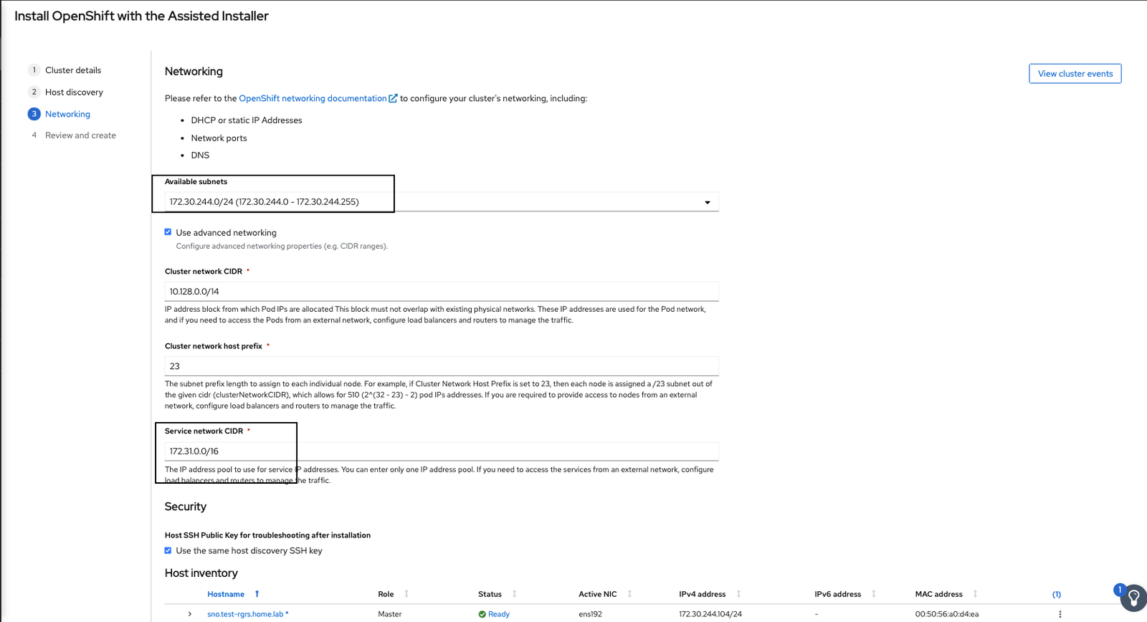Open the sno.test-rgrs.home.lab hostname link
The height and width of the screenshot is (622, 1147).
tap(245, 614)
